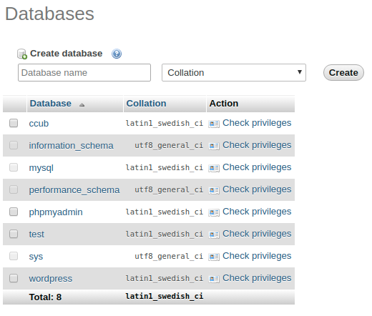Image resolution: width=372 pixels, height=316 pixels.
Task: Click the Total: 8 footer text
Action: (45, 297)
